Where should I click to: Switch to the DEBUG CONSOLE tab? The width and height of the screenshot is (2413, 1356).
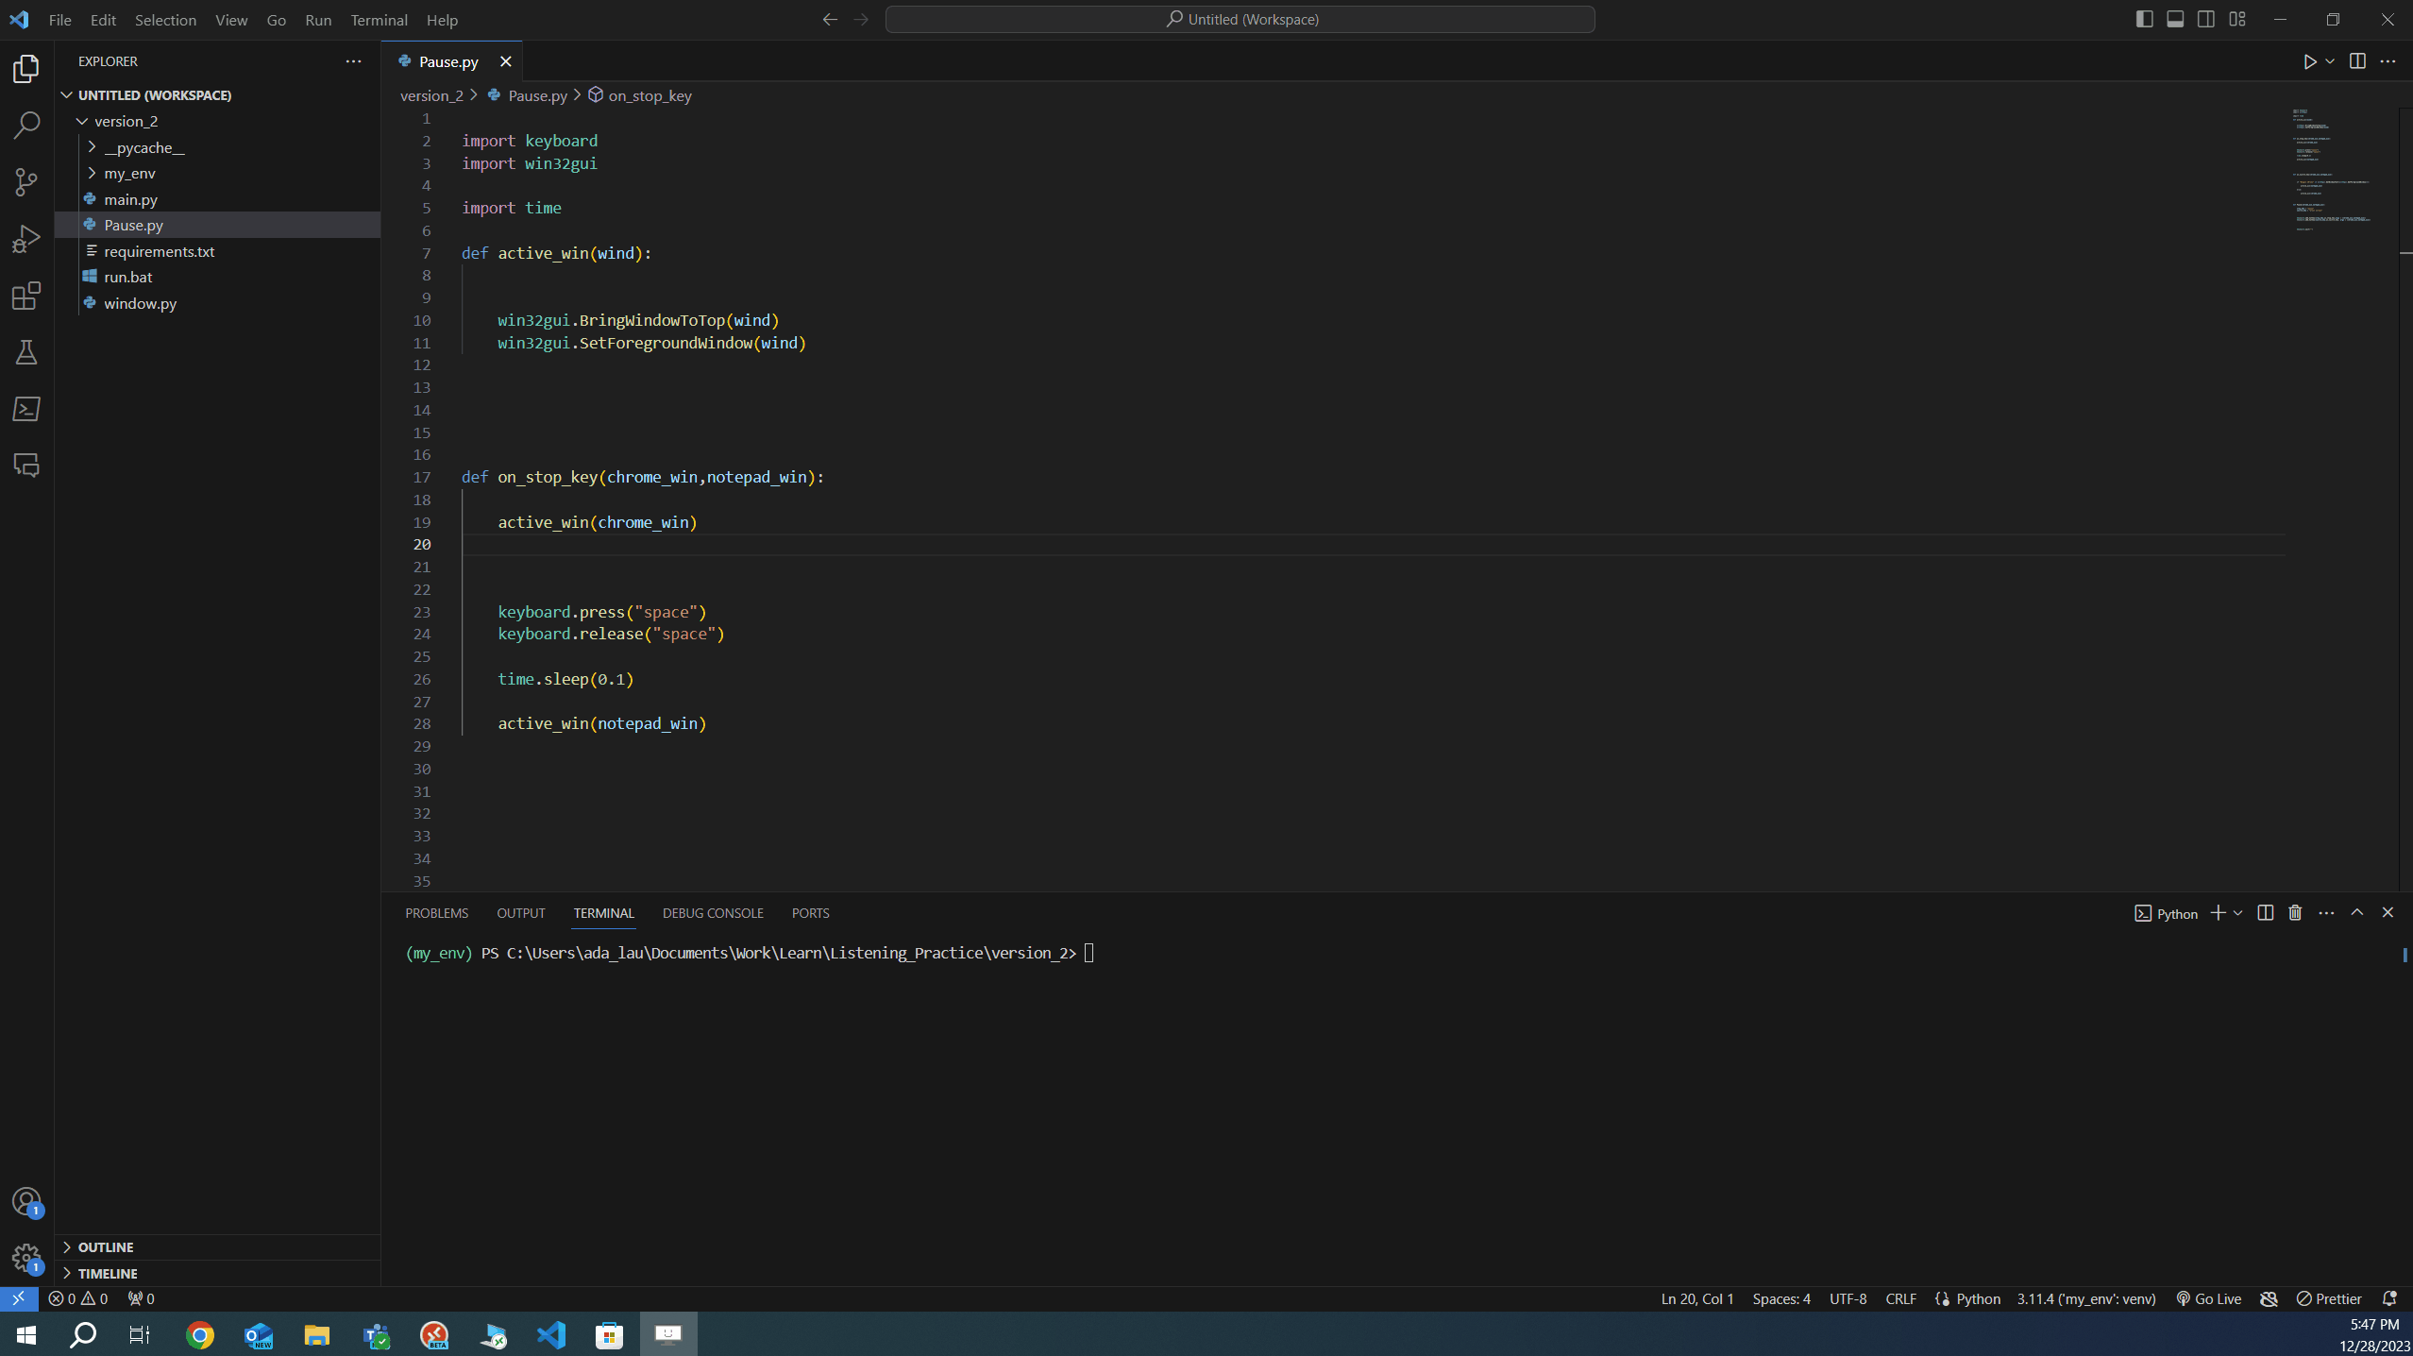[712, 913]
